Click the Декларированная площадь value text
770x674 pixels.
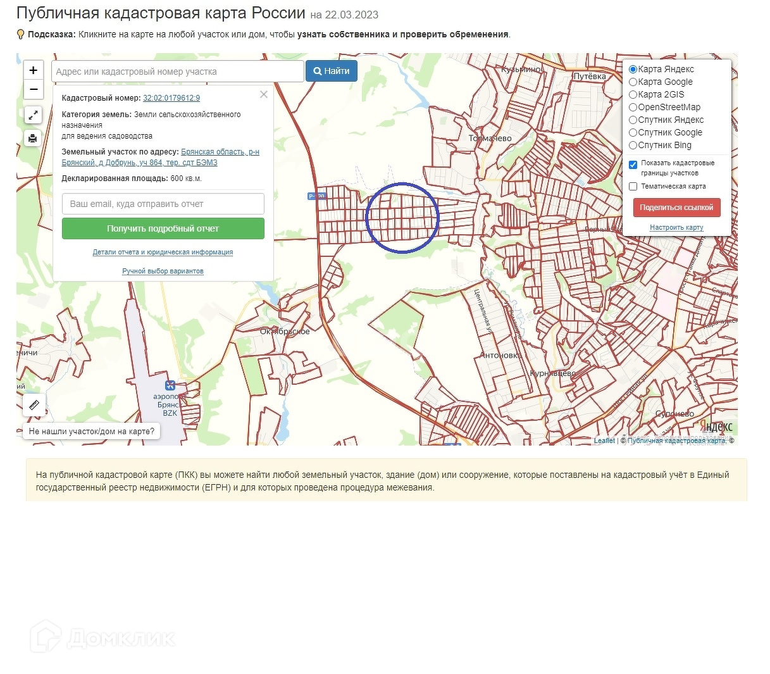point(186,178)
